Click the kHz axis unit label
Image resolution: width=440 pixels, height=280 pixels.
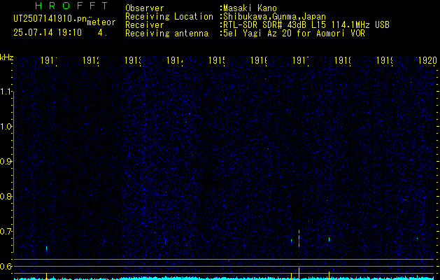pyautogui.click(x=6, y=57)
